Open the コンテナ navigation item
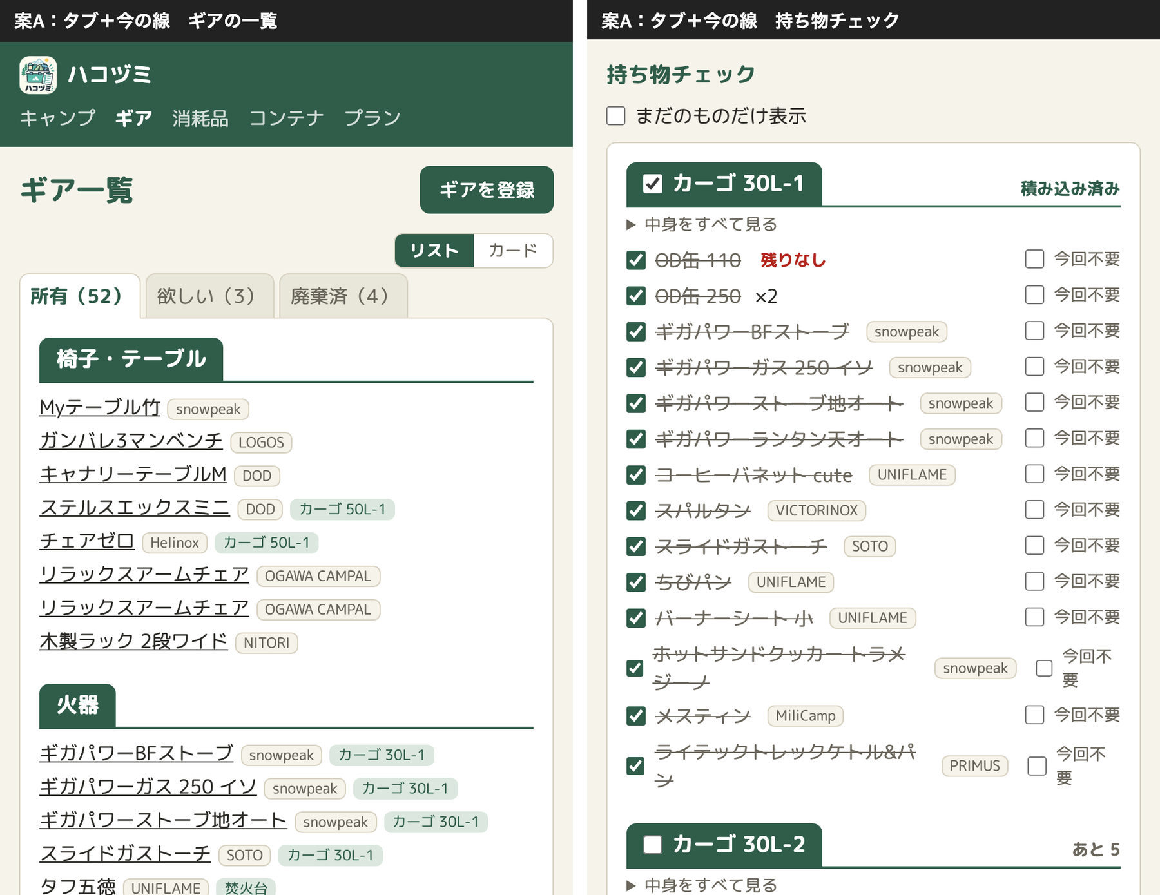Viewport: 1160px width, 895px height. pos(286,118)
